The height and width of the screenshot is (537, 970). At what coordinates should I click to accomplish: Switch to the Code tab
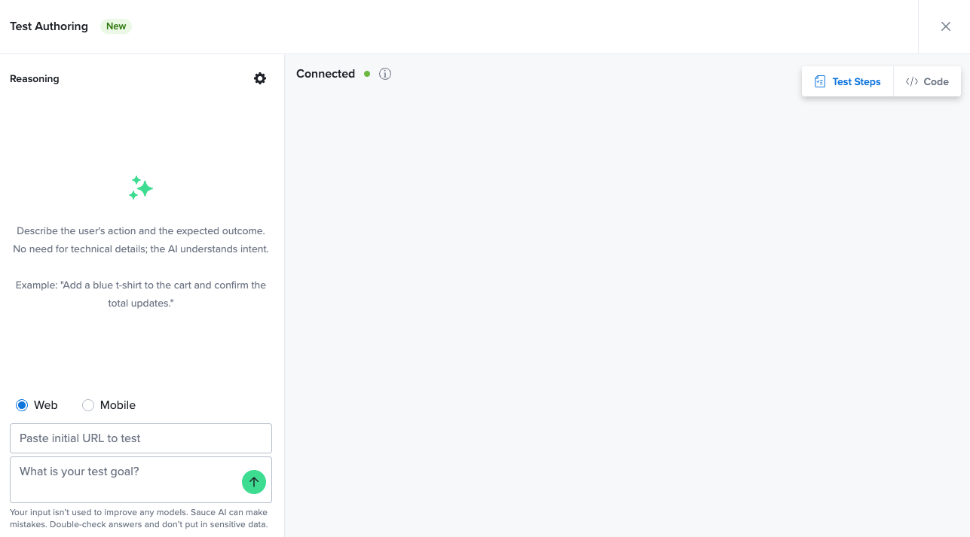click(x=927, y=81)
